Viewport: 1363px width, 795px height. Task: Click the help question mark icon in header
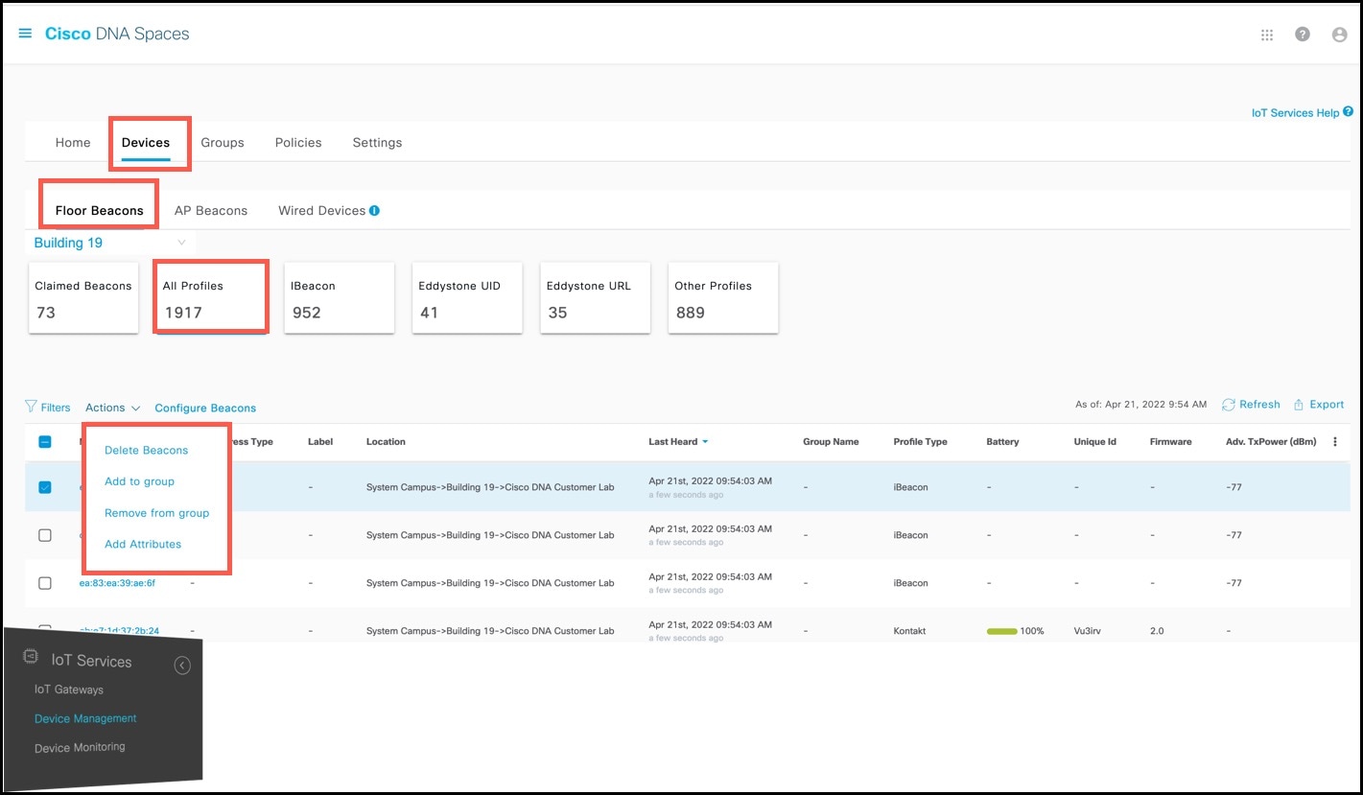[x=1303, y=35]
